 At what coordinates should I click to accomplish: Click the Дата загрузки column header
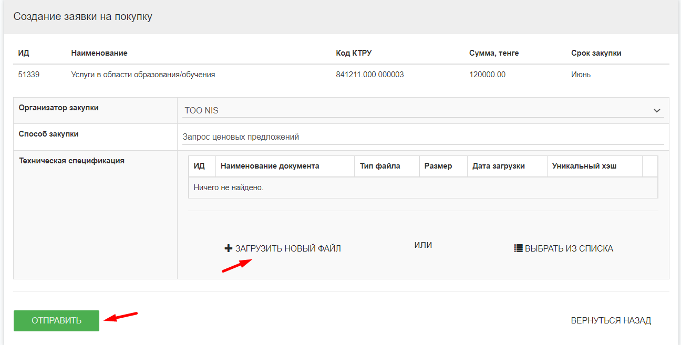click(x=498, y=166)
